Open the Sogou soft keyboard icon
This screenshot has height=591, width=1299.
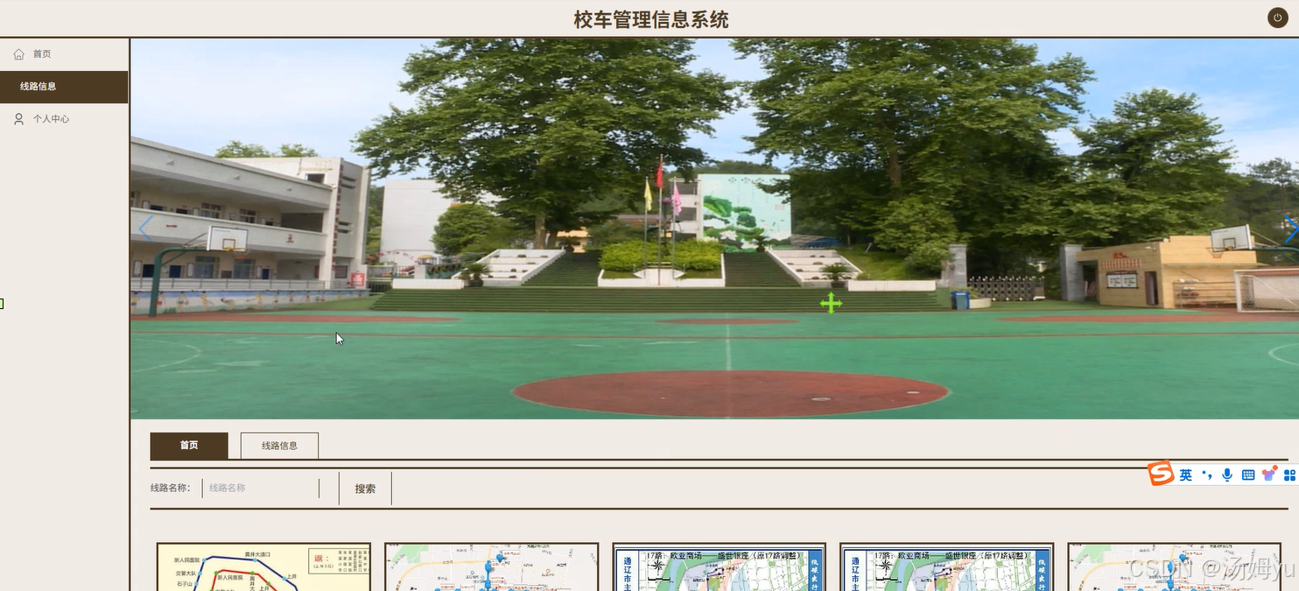[x=1248, y=475]
